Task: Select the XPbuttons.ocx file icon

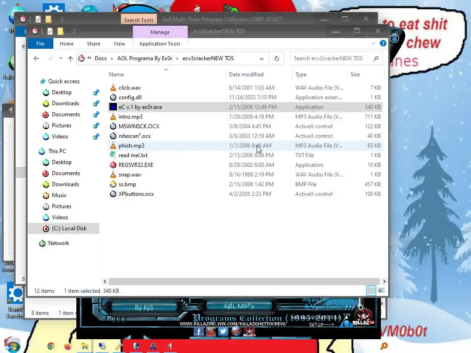Action: coord(113,194)
